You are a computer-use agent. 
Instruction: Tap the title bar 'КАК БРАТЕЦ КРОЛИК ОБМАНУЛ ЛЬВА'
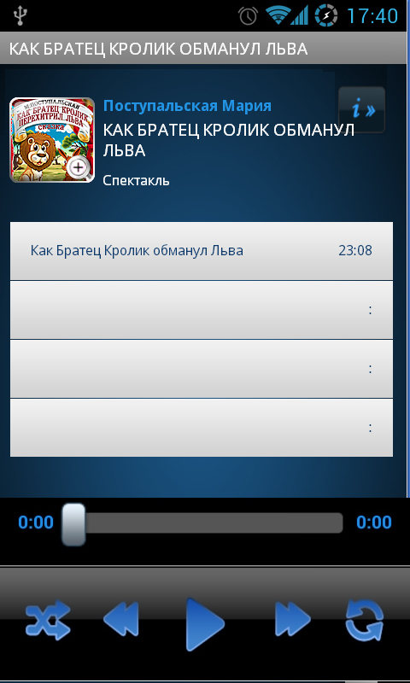159,50
